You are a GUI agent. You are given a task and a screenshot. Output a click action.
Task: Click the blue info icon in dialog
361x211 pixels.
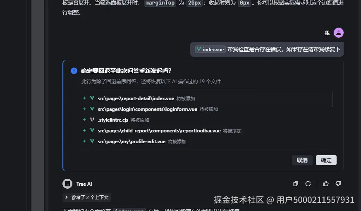(74, 71)
